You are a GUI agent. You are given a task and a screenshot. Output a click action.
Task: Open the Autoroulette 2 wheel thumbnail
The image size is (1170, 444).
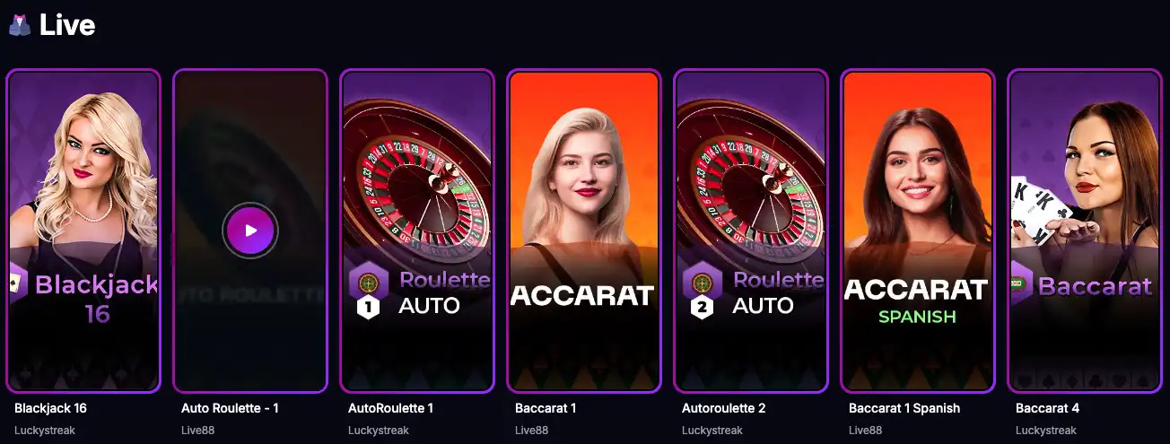point(751,231)
